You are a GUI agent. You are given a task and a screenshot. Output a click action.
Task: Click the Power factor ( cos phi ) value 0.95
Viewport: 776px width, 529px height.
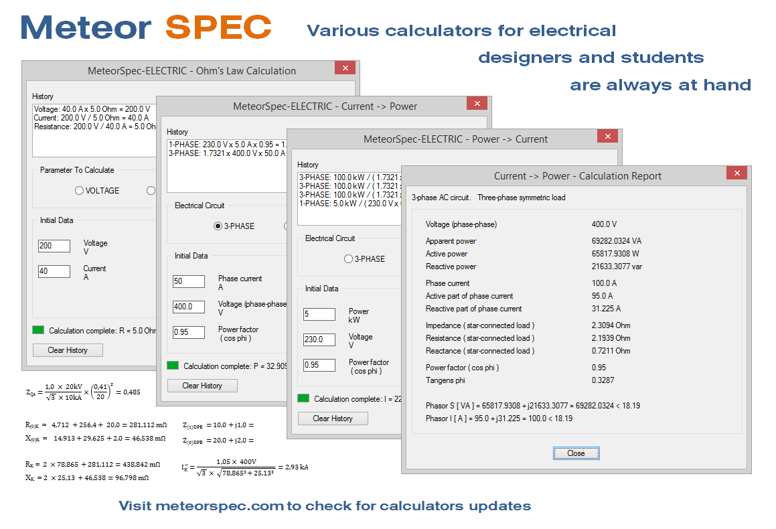(599, 368)
